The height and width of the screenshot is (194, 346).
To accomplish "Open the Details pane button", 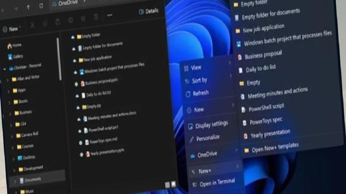I will (148, 12).
